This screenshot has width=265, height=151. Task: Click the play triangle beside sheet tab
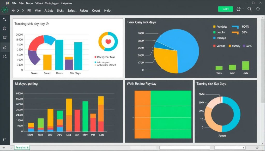(x=12, y=148)
